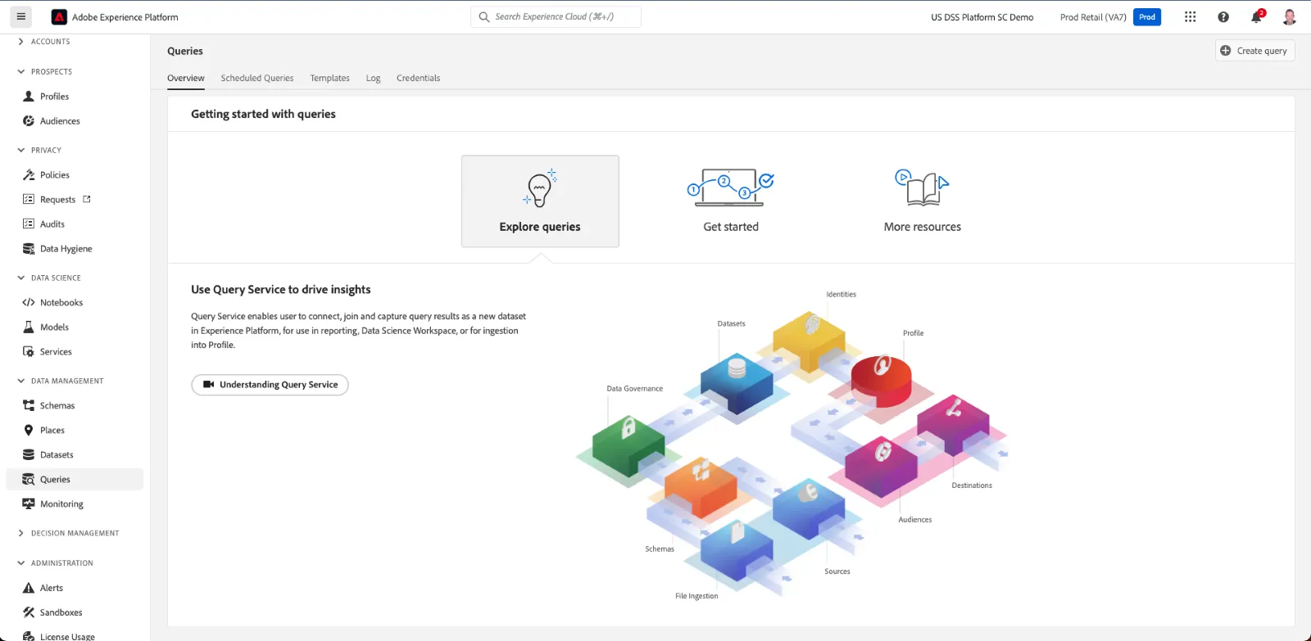Collapse the Prospects section
Viewport: 1311px width, 641px height.
tap(44, 72)
